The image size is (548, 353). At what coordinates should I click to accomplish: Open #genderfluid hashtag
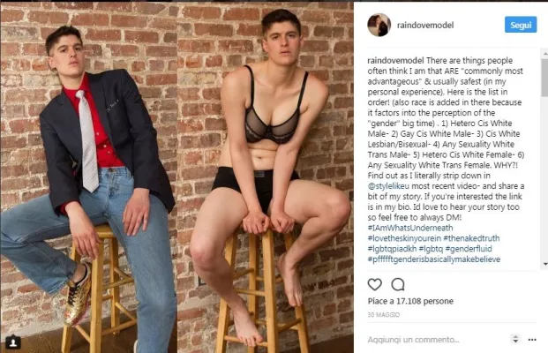(469, 249)
